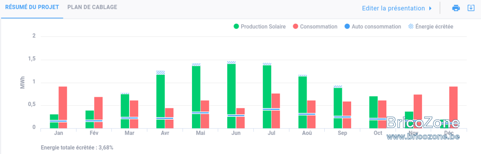Viewport: 481px width, 154px height.
Task: Click Editer la présentation link
Action: (393, 8)
